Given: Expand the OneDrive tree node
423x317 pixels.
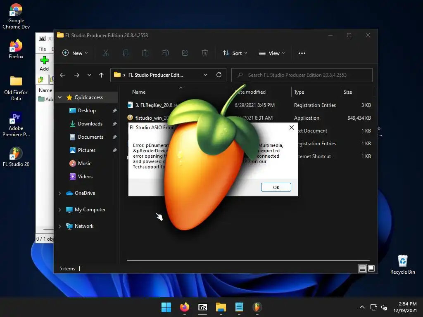Looking at the screenshot, I should pyautogui.click(x=60, y=193).
